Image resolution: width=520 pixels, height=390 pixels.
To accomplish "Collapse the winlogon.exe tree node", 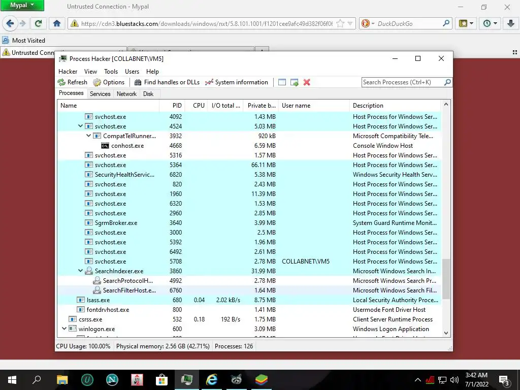I will coord(64,329).
